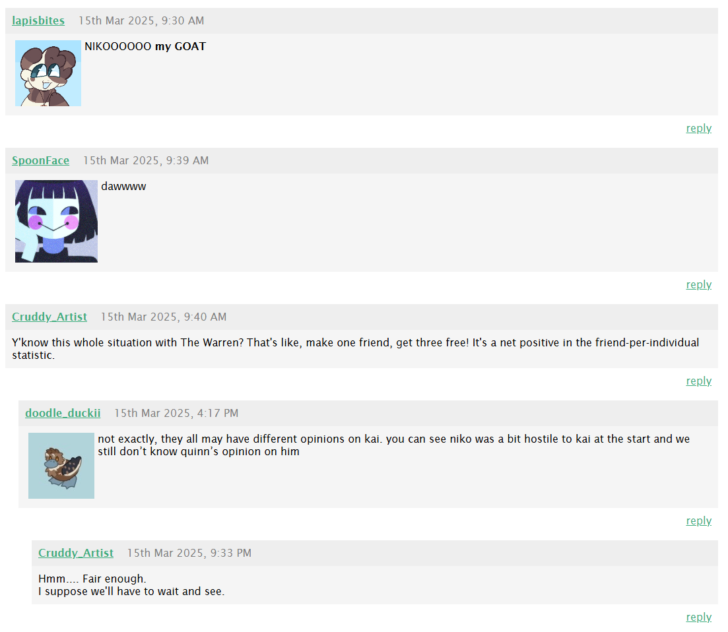
Task: Open SpoonFace user profile link
Action: pos(40,160)
